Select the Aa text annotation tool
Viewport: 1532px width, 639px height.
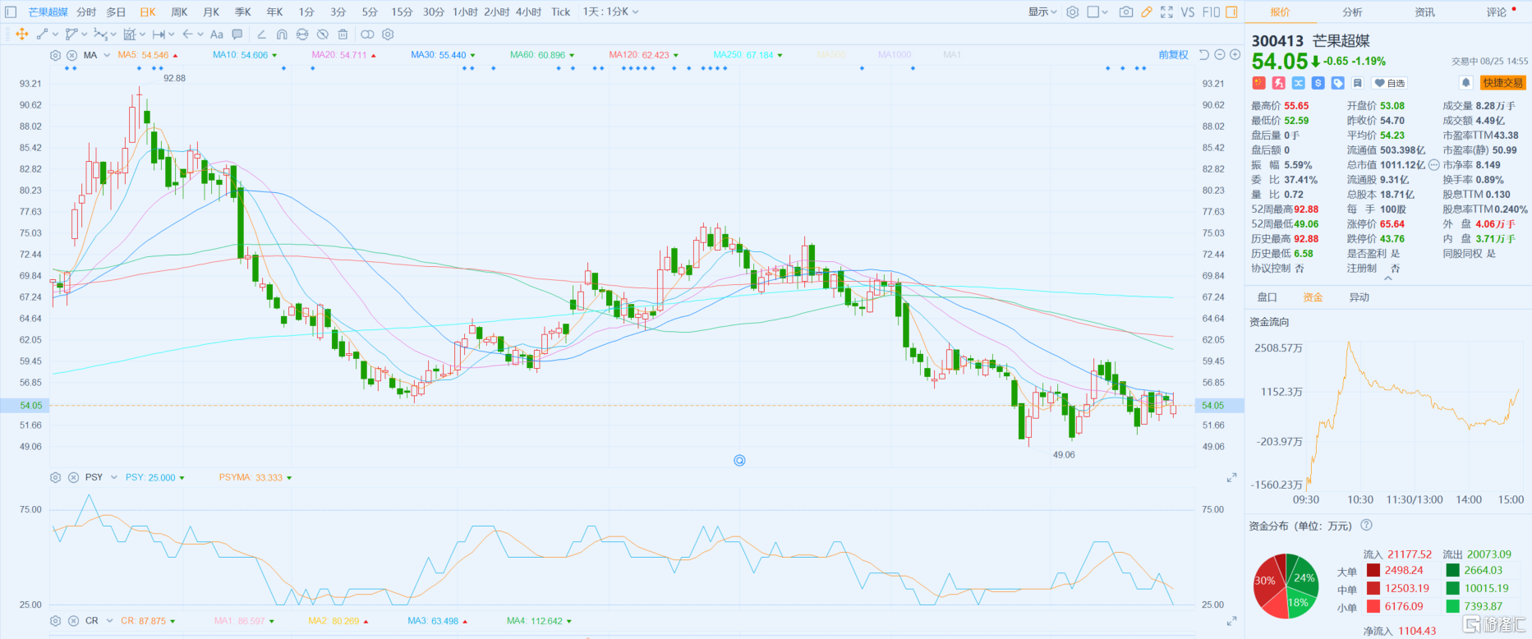(217, 34)
